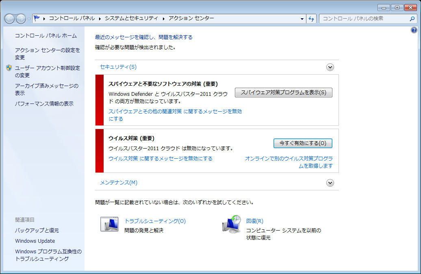Open the address bar history dropdown

302,19
